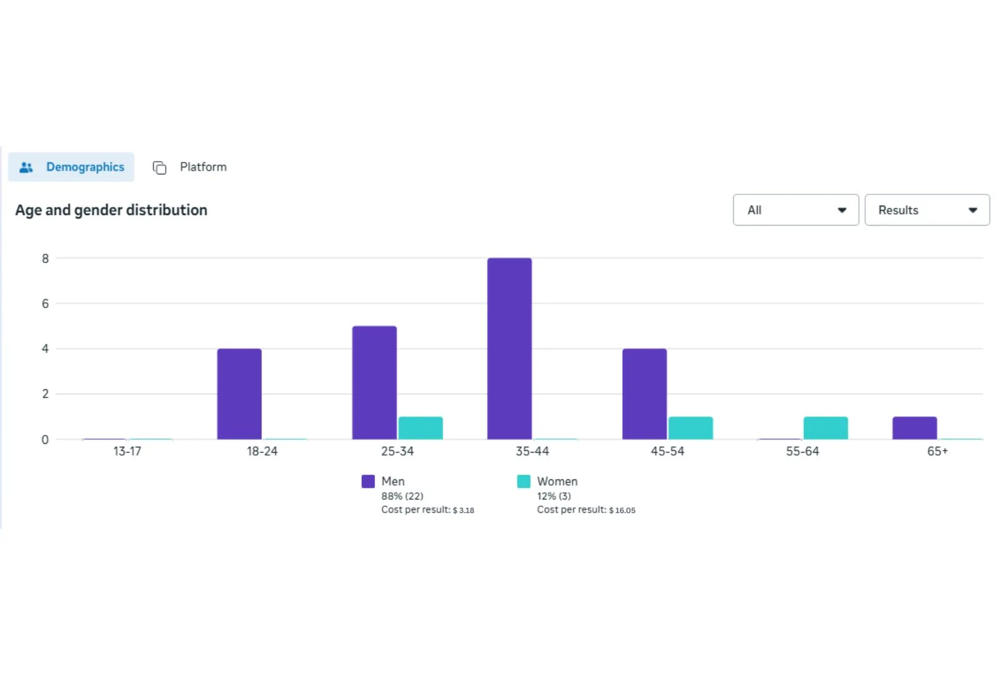Click the Platform pages icon
Image resolution: width=1000 pixels, height=675 pixels.
[x=159, y=167]
